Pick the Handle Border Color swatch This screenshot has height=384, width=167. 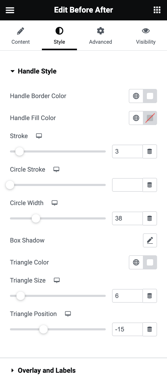point(150,96)
